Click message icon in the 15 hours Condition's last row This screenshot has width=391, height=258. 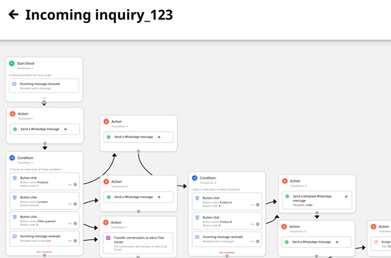click(x=15, y=236)
